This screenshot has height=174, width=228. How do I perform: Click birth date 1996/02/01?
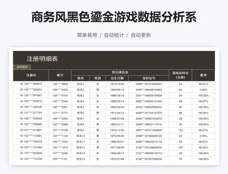coord(117,142)
